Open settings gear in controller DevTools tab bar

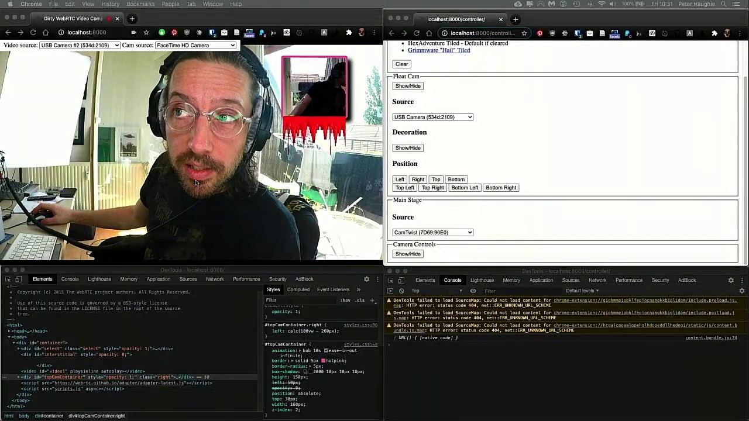731,280
